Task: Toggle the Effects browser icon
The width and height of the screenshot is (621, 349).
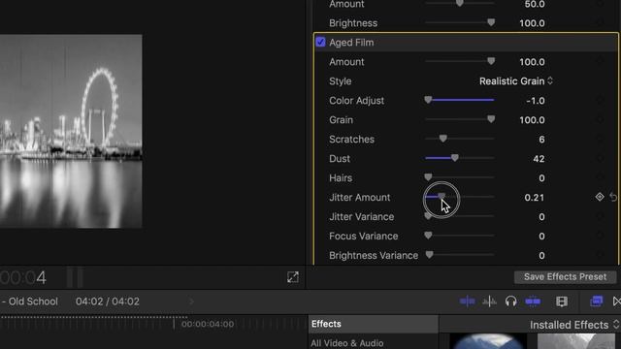Action: tap(596, 301)
